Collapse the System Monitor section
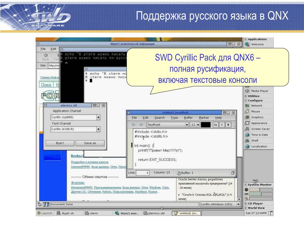The image size is (304, 228). (x=246, y=185)
